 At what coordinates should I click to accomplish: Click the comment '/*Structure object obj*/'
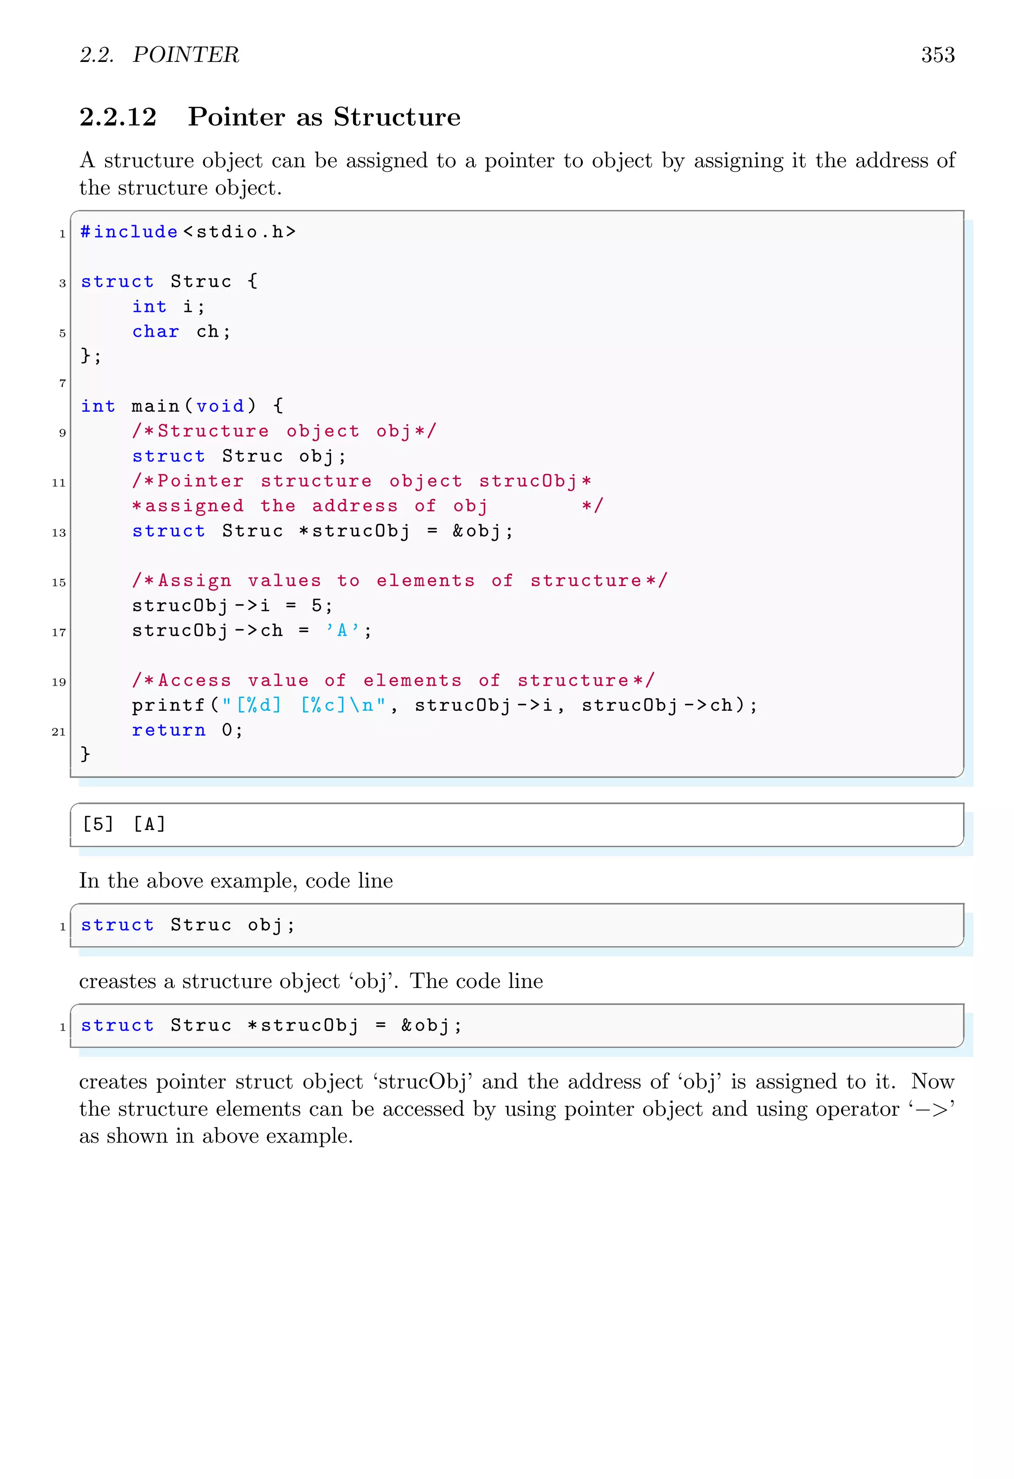click(x=285, y=431)
